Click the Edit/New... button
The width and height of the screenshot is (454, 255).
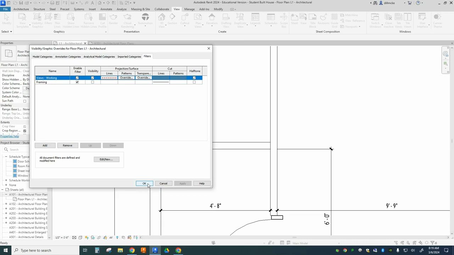pyautogui.click(x=106, y=159)
